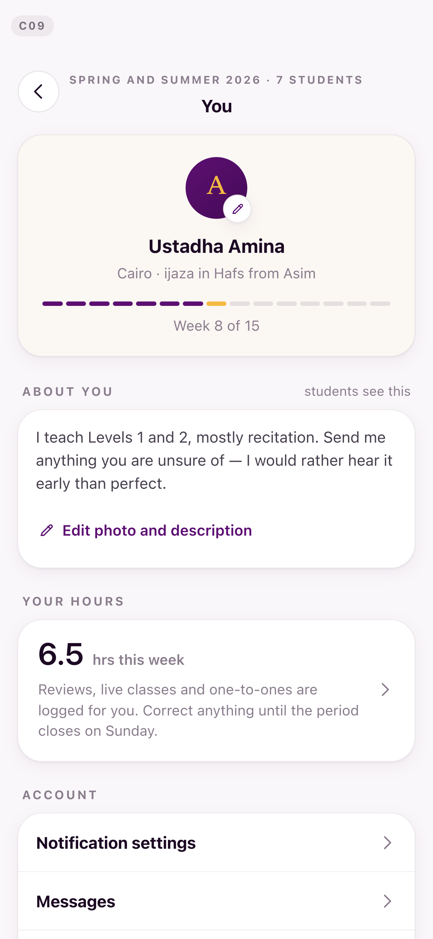The width and height of the screenshot is (433, 939).
Task: Open the purple A profile avatar
Action: [x=216, y=188]
